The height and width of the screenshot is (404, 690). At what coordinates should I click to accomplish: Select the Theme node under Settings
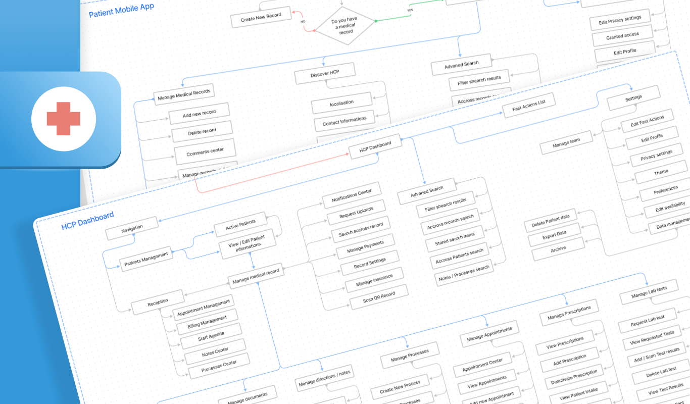click(662, 171)
